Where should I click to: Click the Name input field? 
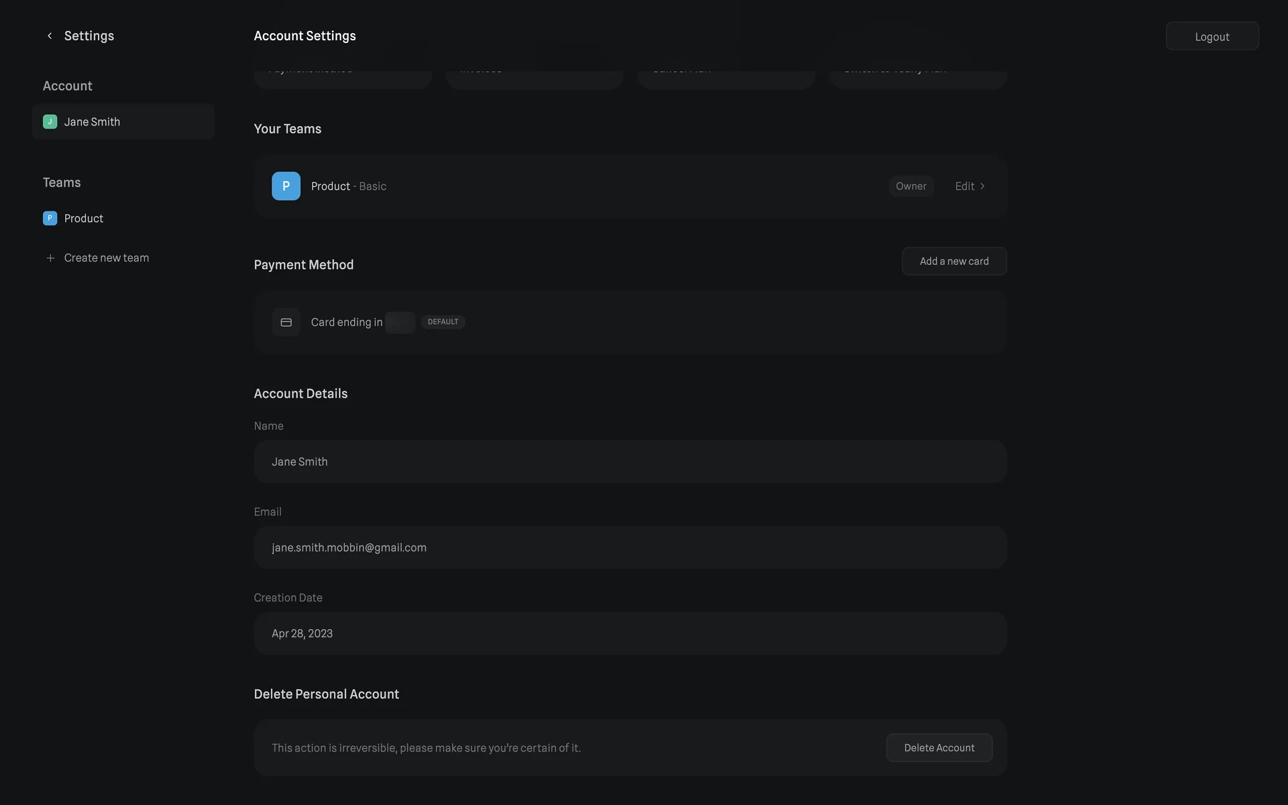(x=630, y=462)
